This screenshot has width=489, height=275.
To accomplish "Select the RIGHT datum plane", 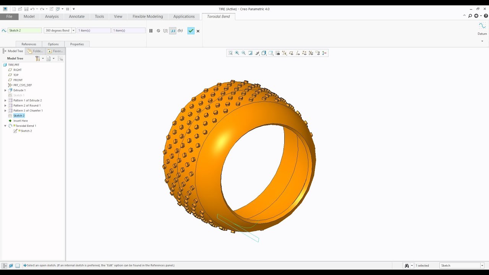I will point(18,70).
